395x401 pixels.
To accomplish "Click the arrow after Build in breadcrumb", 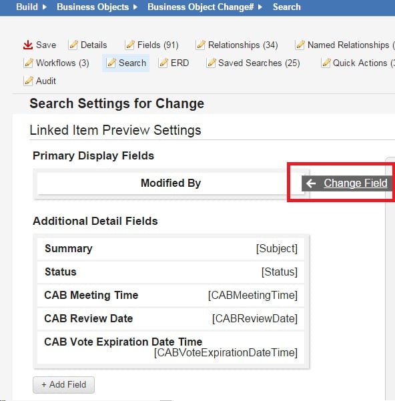I will pos(45,7).
